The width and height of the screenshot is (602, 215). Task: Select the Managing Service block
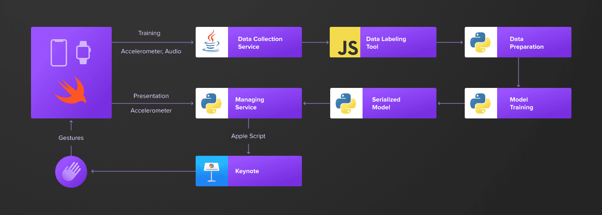click(249, 103)
